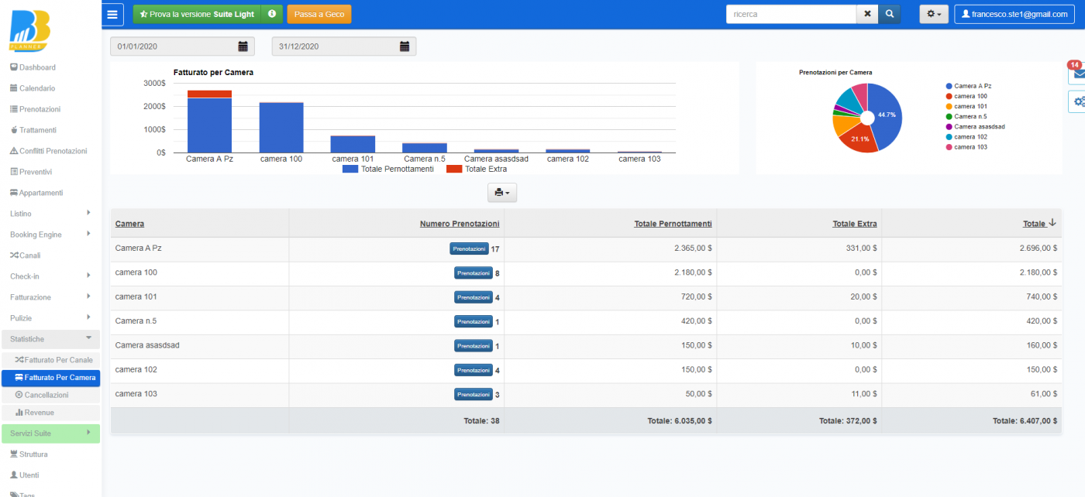This screenshot has height=497, width=1085.
Task: Sort table by Camera column
Action: pos(129,224)
